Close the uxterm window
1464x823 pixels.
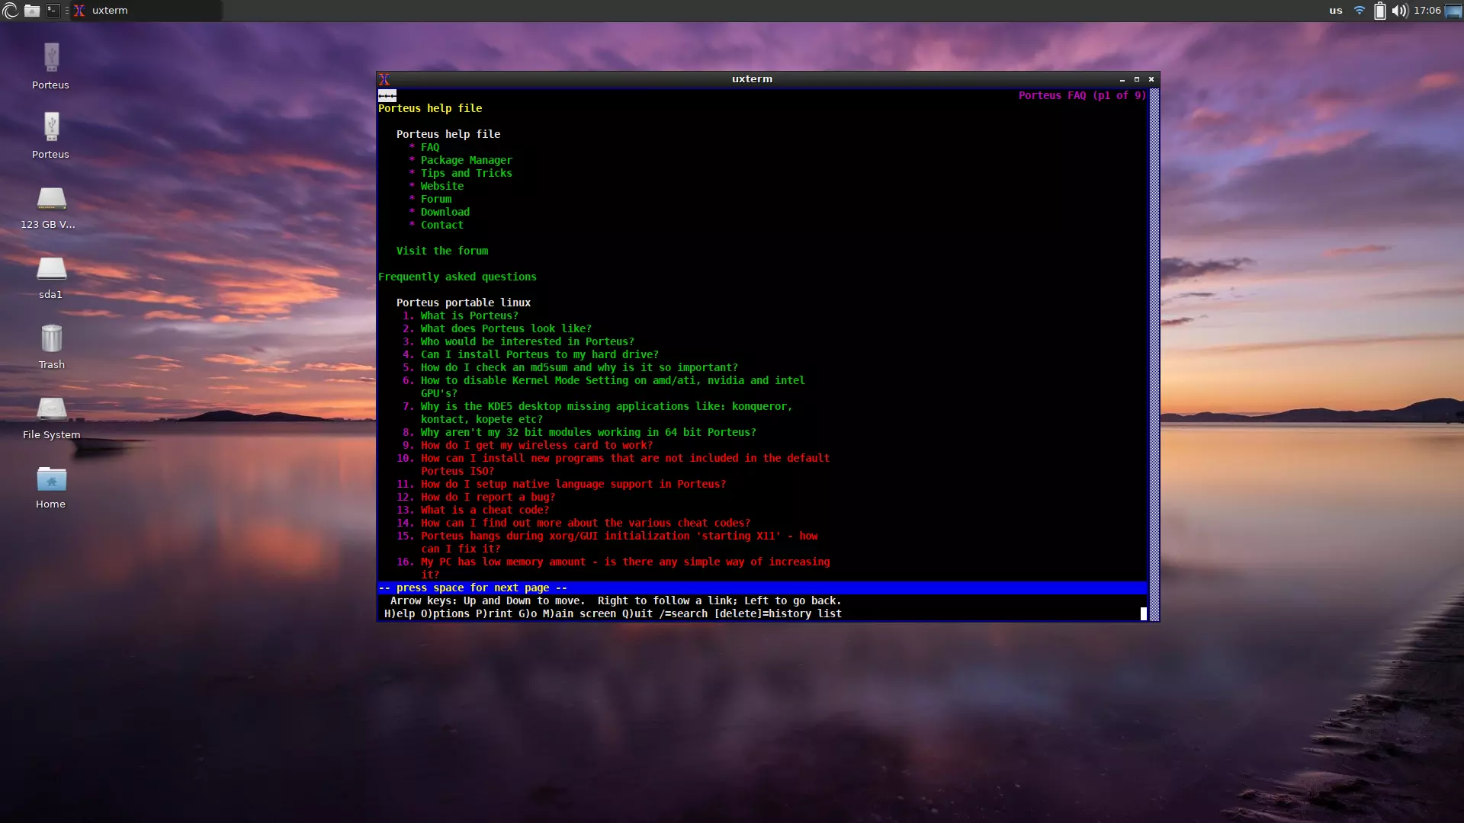coord(1151,79)
